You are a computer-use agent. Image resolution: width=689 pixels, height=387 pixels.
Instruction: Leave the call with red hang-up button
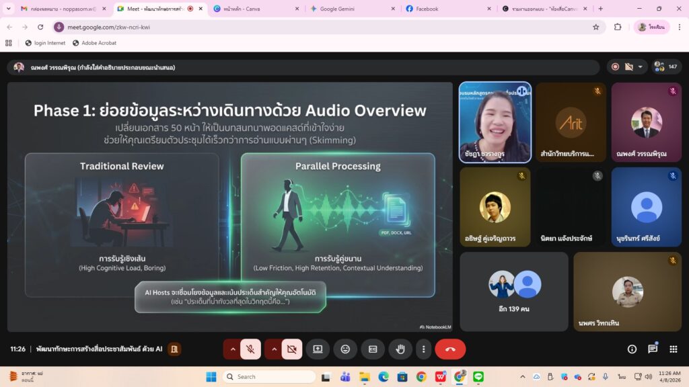(450, 349)
